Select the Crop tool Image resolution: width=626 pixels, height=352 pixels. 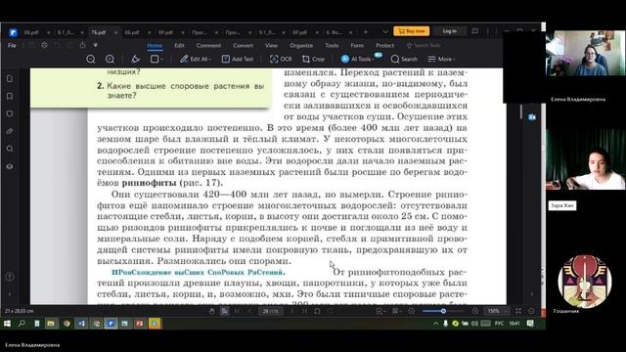click(x=313, y=59)
